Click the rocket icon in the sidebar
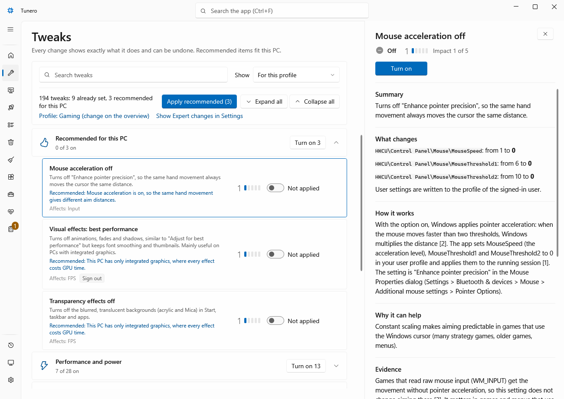Image resolution: width=564 pixels, height=399 pixels. pos(11,108)
